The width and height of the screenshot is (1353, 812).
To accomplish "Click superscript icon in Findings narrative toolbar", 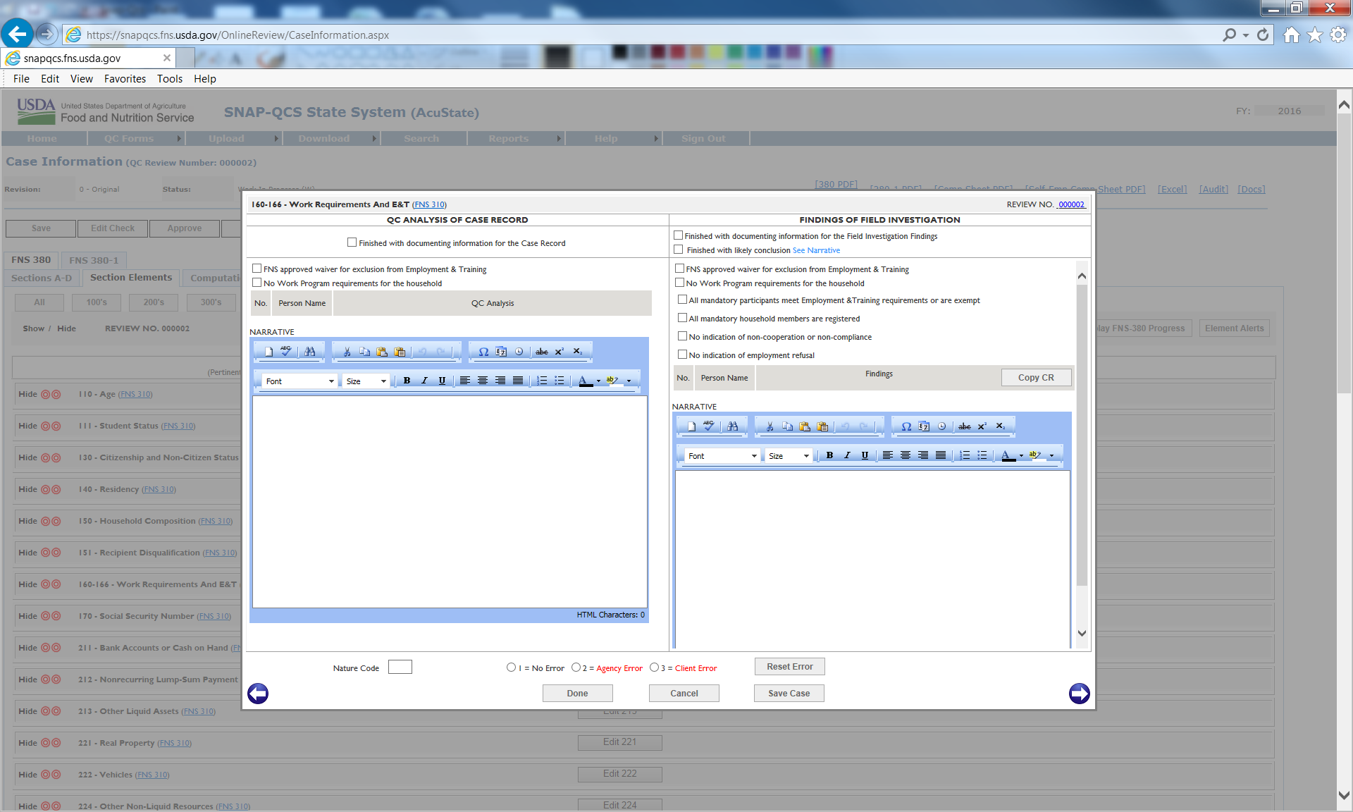I will coord(982,426).
